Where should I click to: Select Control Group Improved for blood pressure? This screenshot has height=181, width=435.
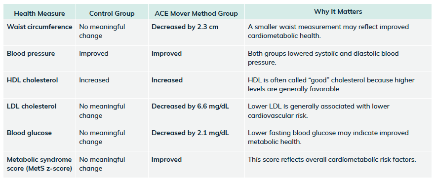pyautogui.click(x=94, y=53)
